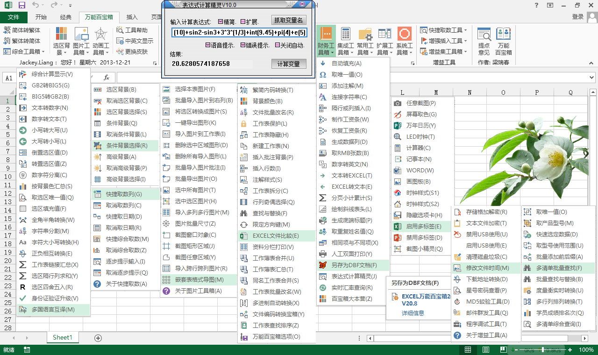Open the 文件 tab

(14, 17)
